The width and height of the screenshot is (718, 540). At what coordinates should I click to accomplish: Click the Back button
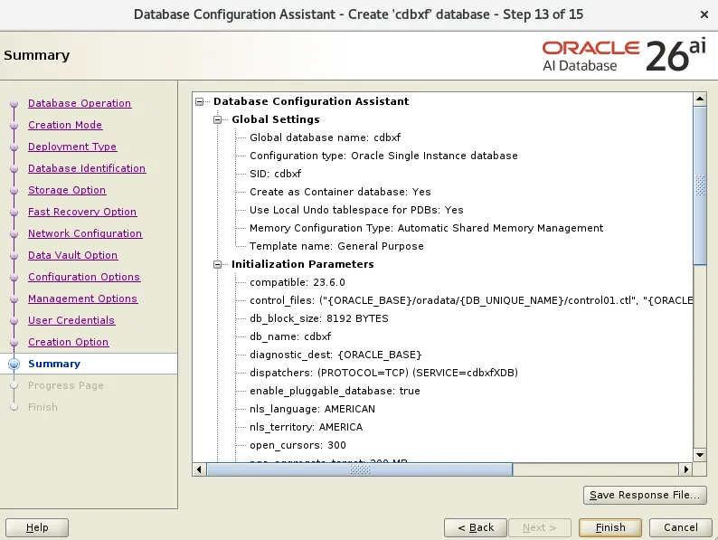pyautogui.click(x=476, y=527)
